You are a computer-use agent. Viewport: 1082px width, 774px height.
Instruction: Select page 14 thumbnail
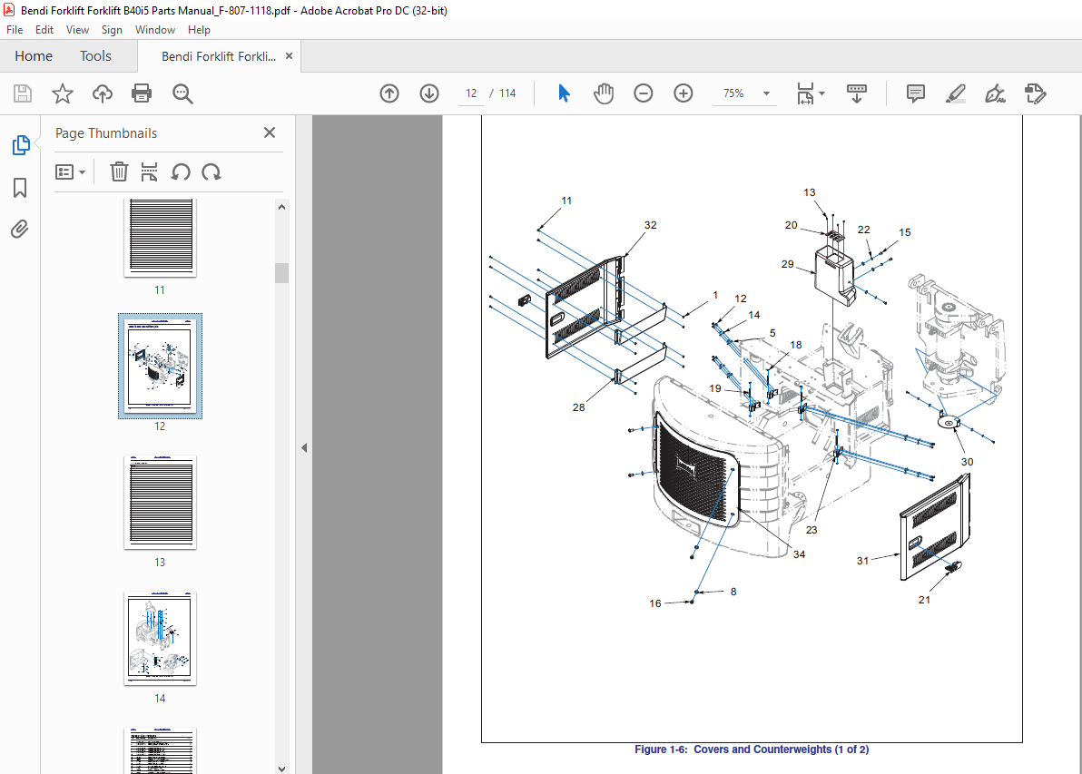pyautogui.click(x=160, y=638)
